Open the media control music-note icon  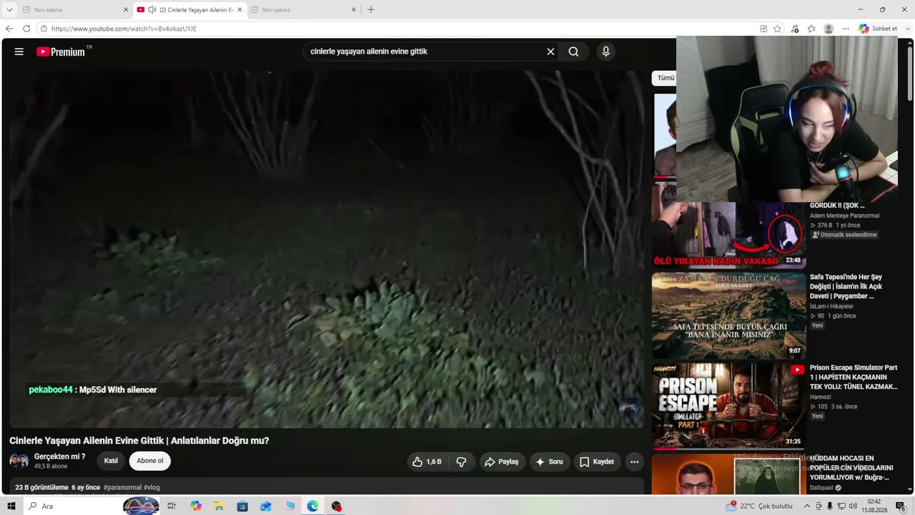(795, 29)
